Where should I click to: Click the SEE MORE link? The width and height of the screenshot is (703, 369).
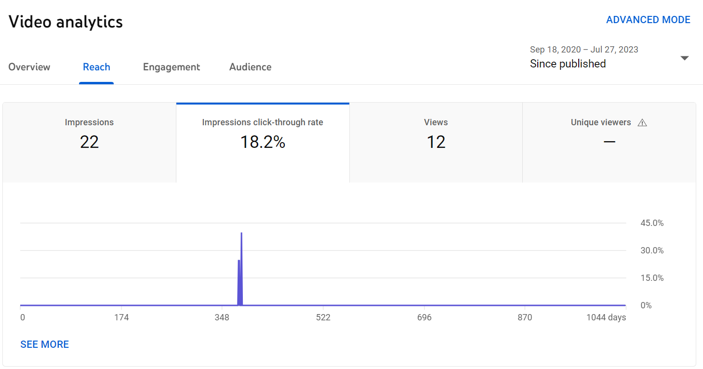[x=44, y=344]
